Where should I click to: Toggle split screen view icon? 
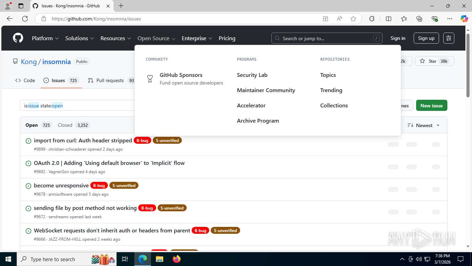[x=389, y=19]
